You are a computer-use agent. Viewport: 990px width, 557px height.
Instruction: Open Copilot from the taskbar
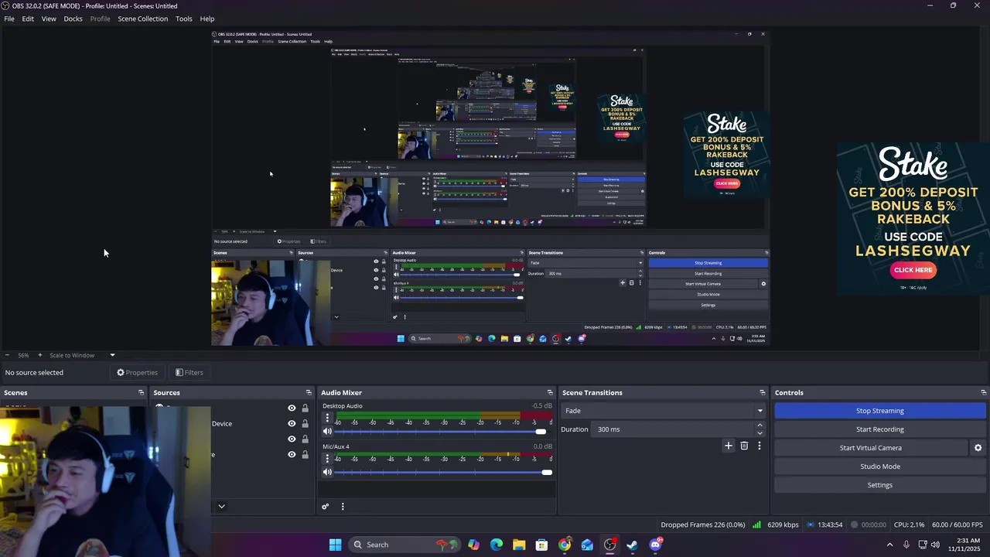473,545
